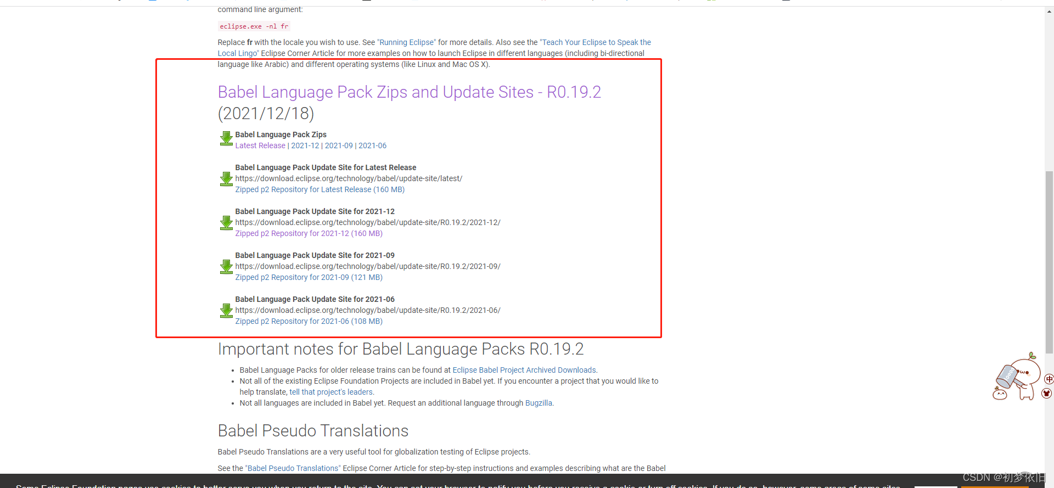Download Zipped p2 Repository for 2021-12 (160 MB)
This screenshot has height=488, width=1054.
pyautogui.click(x=309, y=233)
